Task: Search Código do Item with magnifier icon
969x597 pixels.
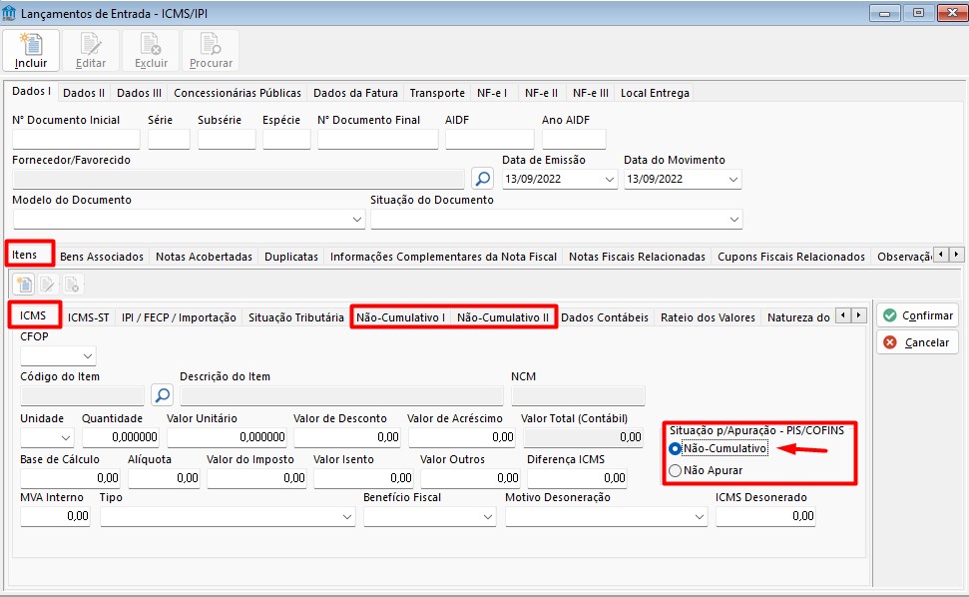Action: [162, 395]
